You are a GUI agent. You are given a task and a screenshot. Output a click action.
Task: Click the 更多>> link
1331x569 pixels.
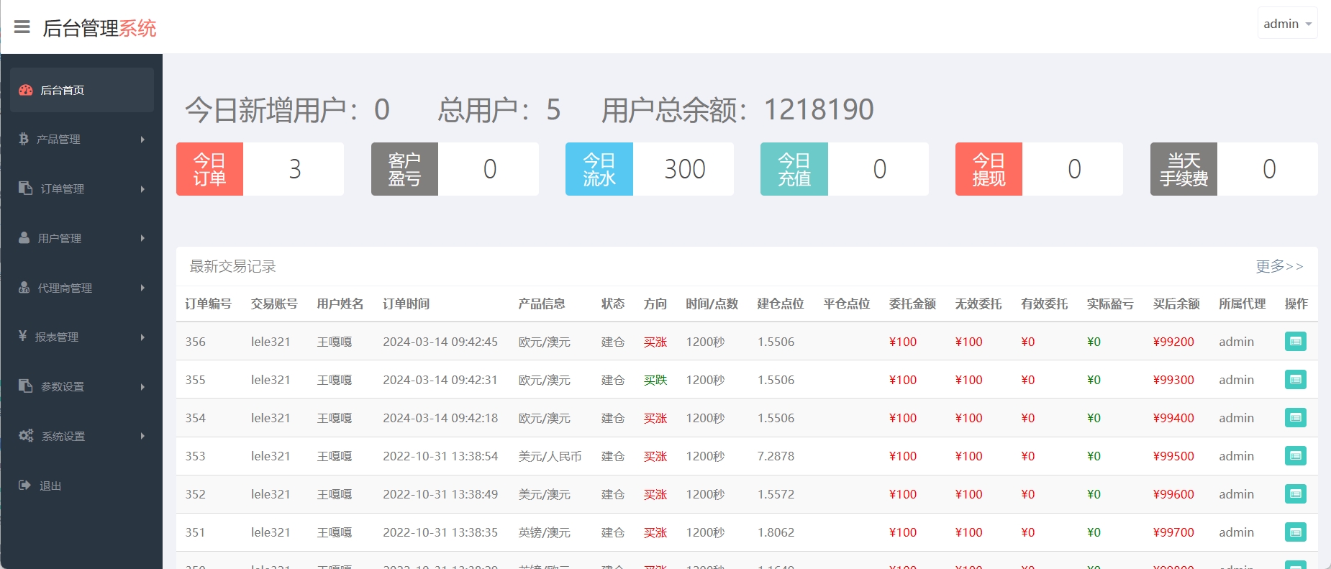point(1279,267)
